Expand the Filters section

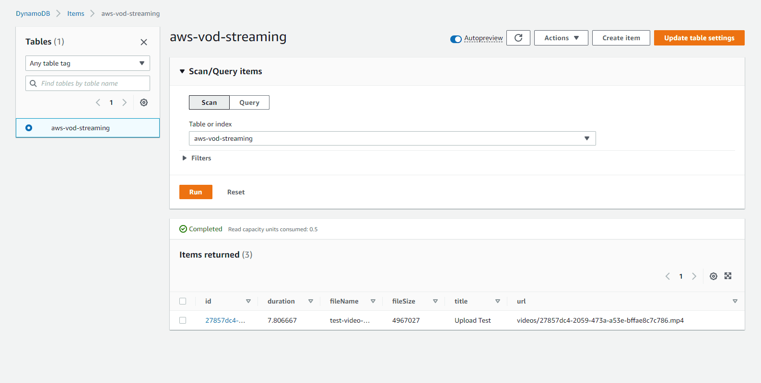click(x=185, y=158)
